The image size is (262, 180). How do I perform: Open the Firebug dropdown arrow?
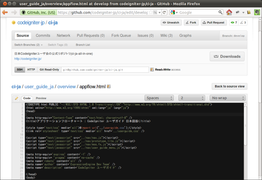(x=243, y=12)
